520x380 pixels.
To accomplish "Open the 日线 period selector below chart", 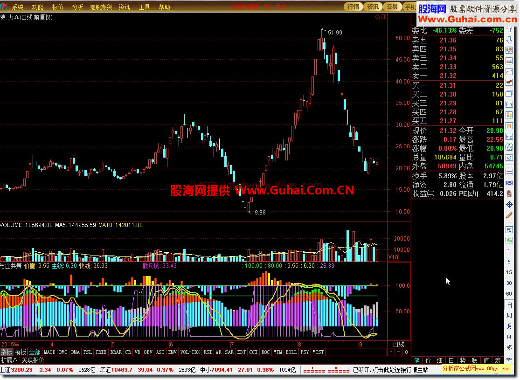I will [399, 344].
